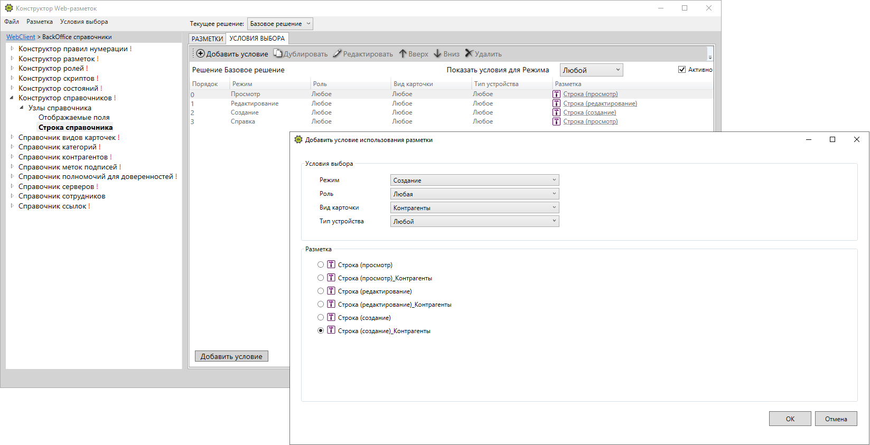Click icon beside Строка (просмотр)_Контрагенты option
The height and width of the screenshot is (445, 870).
(x=331, y=278)
